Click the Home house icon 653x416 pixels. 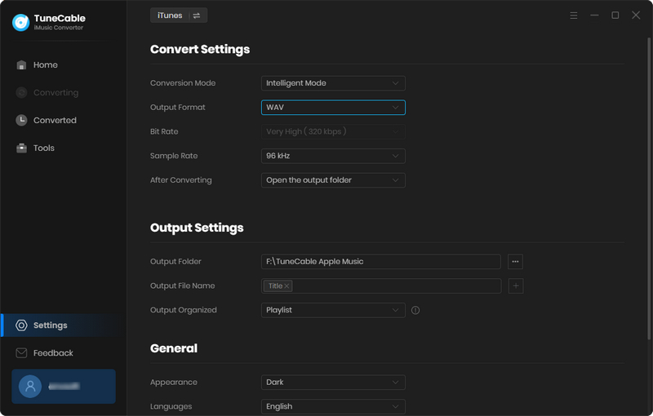coord(21,65)
